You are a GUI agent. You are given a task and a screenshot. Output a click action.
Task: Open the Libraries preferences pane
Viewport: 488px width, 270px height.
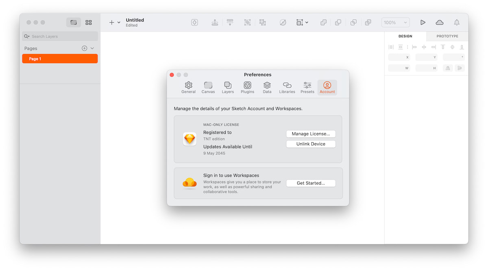[287, 88]
